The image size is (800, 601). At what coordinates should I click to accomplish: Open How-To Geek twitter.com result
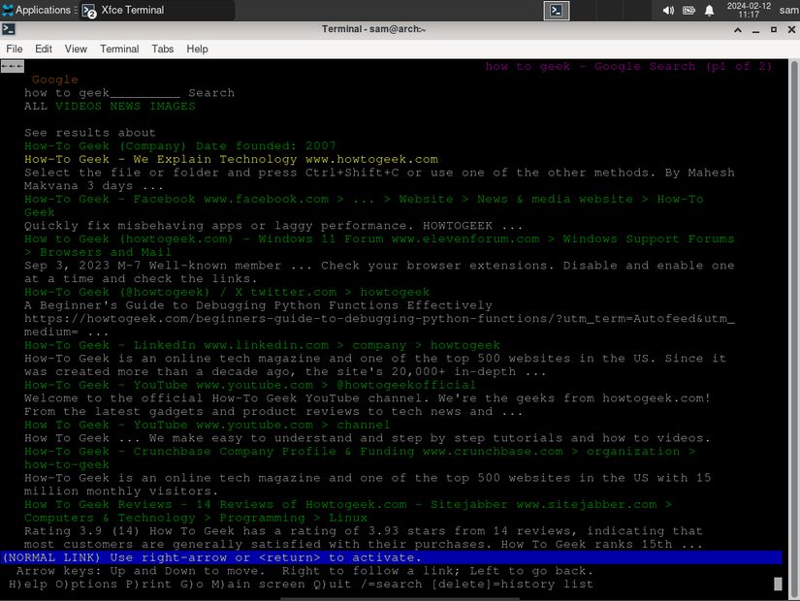click(x=227, y=292)
